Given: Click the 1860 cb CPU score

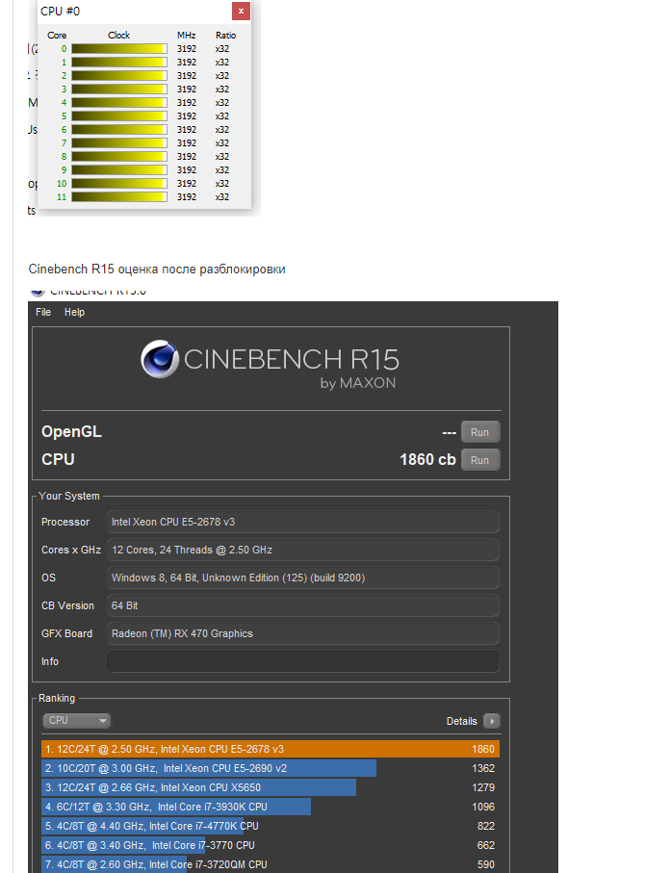Looking at the screenshot, I should 427,459.
